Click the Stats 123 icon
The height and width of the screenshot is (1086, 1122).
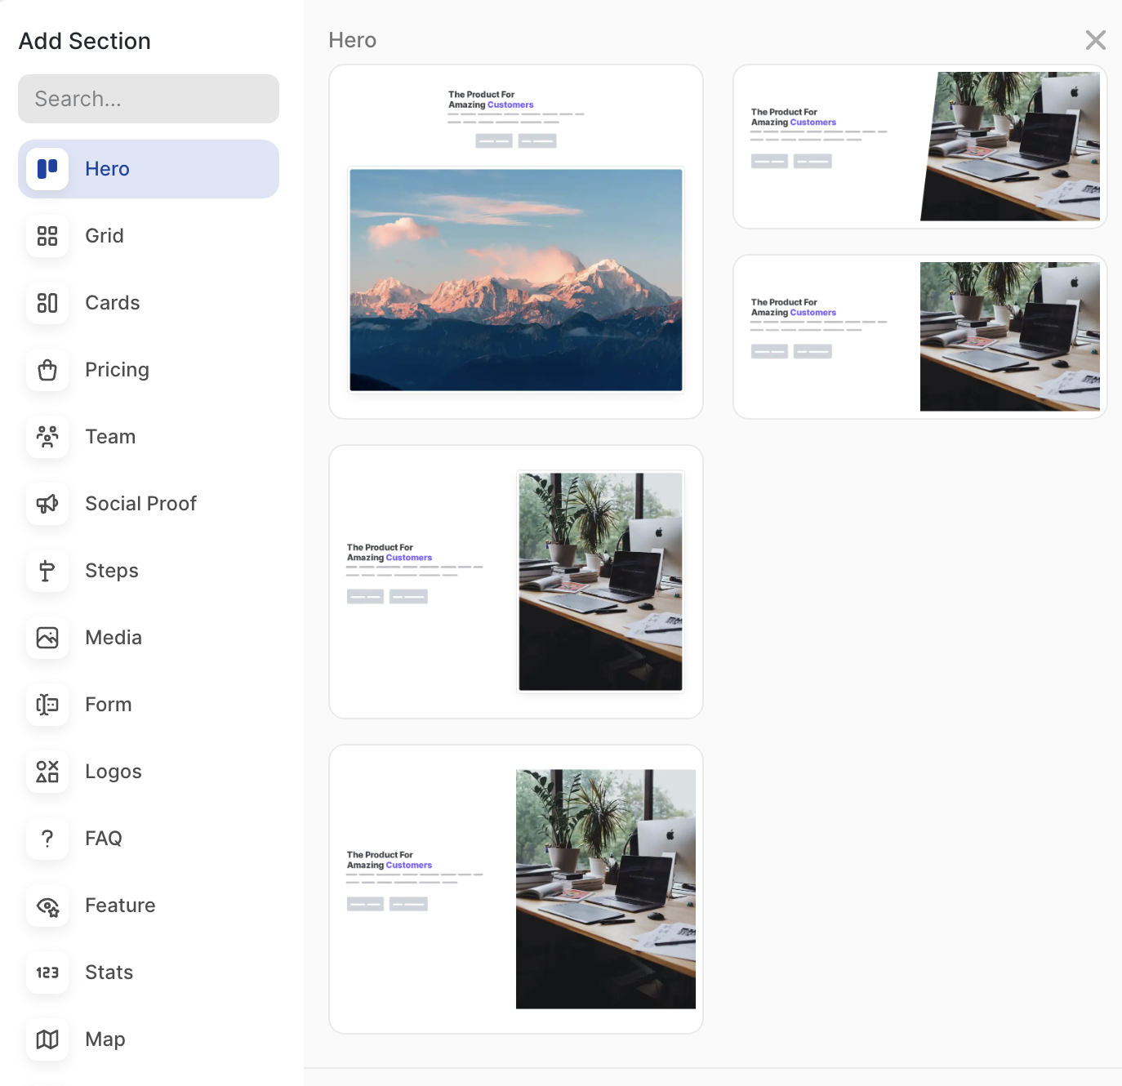(x=47, y=973)
